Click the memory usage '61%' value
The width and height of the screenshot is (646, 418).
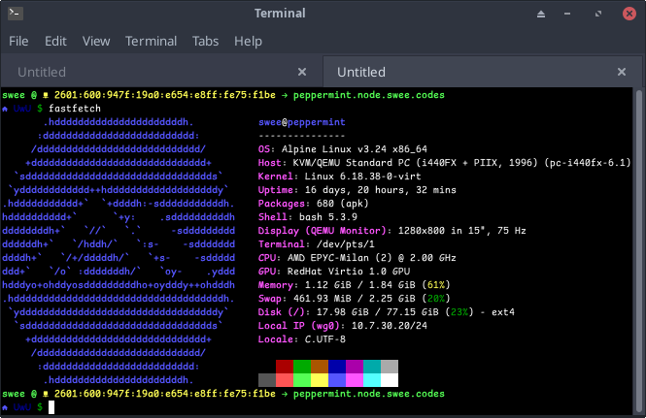pyautogui.click(x=436, y=285)
